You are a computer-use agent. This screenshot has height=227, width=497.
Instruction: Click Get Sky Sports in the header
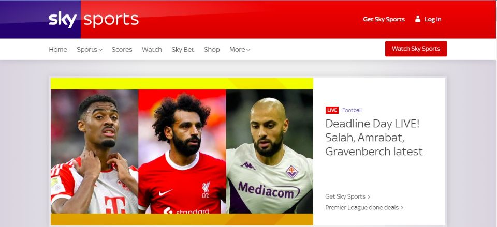[x=384, y=19]
